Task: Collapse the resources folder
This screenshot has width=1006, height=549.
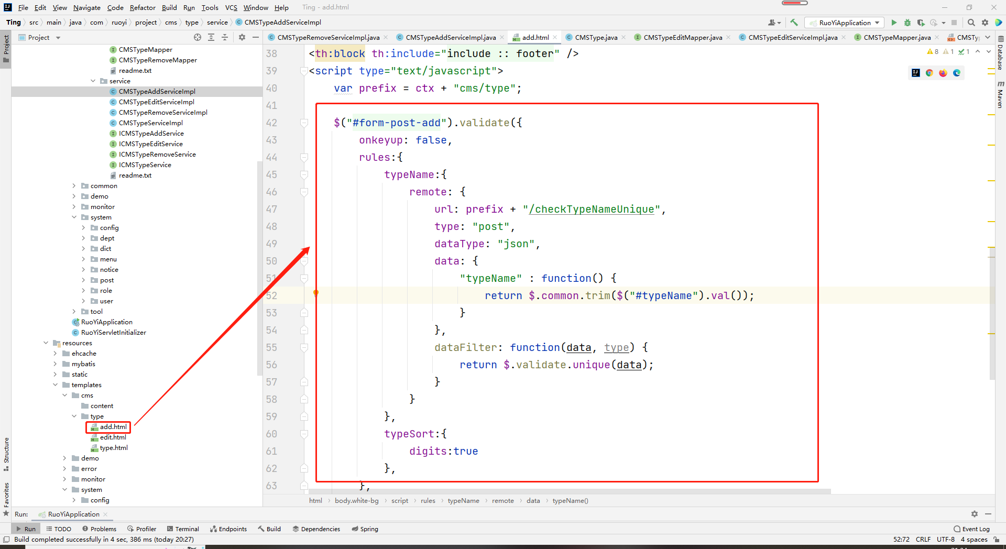Action: [x=46, y=343]
